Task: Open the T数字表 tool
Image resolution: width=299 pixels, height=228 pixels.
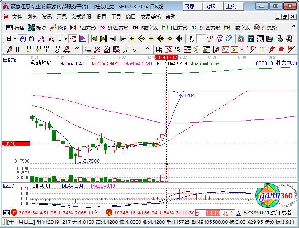Action: coord(237,28)
